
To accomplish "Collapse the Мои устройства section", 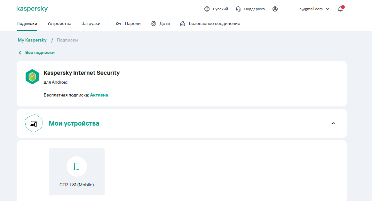I will click(333, 123).
